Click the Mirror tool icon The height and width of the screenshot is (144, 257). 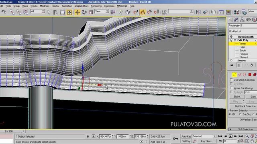[198, 12]
